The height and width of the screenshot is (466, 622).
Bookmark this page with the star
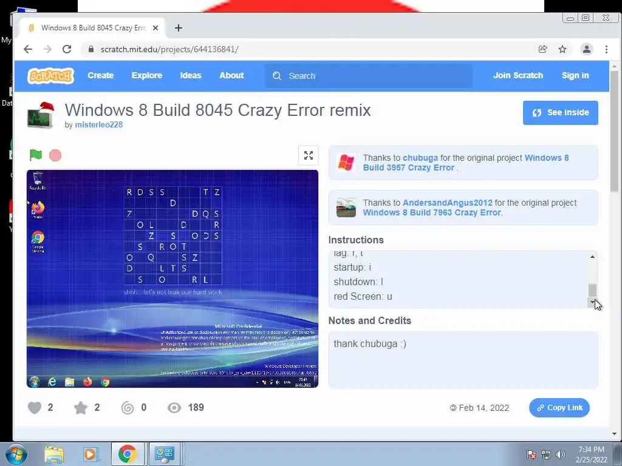point(562,49)
